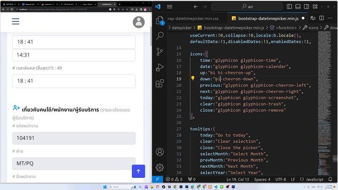Viewport: 338px width, 190px height.
Task: Open File Explorer from the taskbar
Action: tap(152, 187)
